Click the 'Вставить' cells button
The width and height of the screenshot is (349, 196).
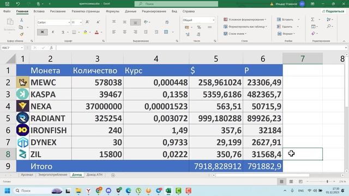[285, 20]
